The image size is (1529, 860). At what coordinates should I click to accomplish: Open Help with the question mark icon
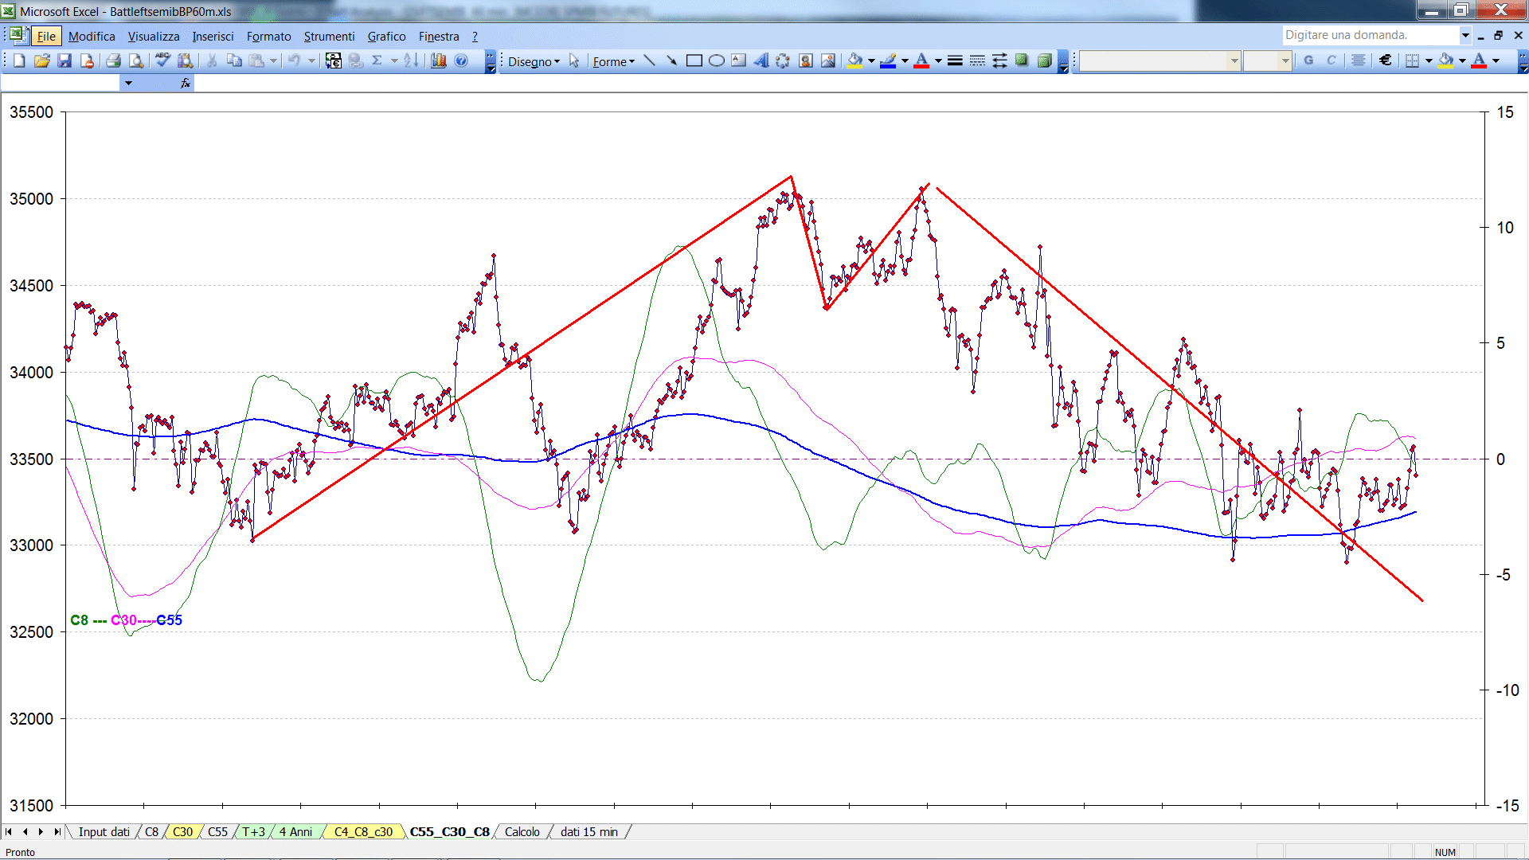pyautogui.click(x=461, y=61)
